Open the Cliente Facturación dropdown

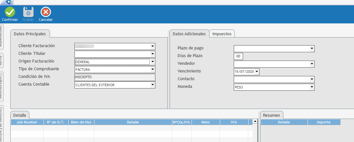click(152, 46)
